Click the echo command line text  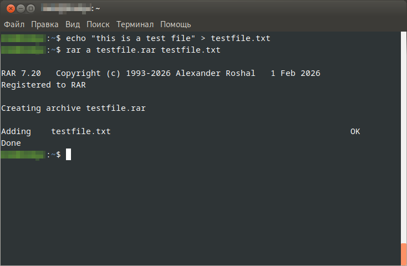point(167,38)
